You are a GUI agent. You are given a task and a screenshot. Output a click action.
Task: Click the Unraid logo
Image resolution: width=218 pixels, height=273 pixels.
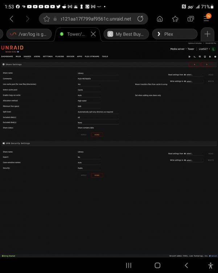[12, 48]
